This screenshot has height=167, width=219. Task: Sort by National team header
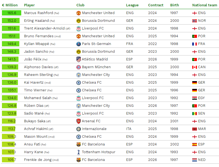point(205,5)
